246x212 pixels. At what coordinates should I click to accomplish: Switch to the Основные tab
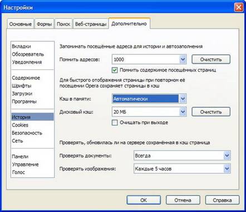point(21,24)
